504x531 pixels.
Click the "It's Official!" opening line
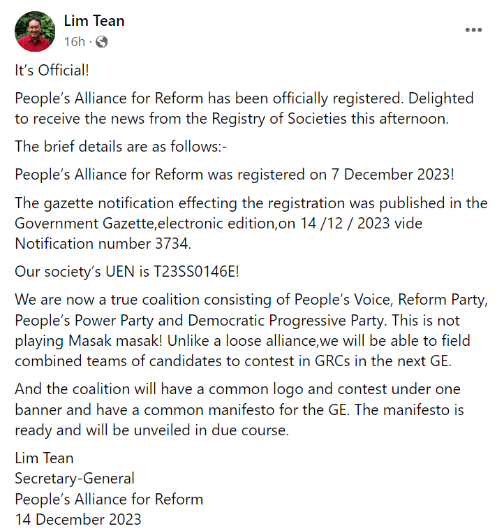point(52,71)
